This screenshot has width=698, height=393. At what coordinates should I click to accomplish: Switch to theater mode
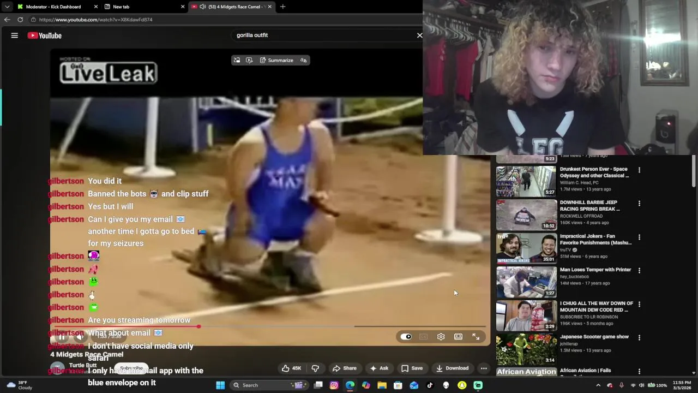[x=459, y=337]
